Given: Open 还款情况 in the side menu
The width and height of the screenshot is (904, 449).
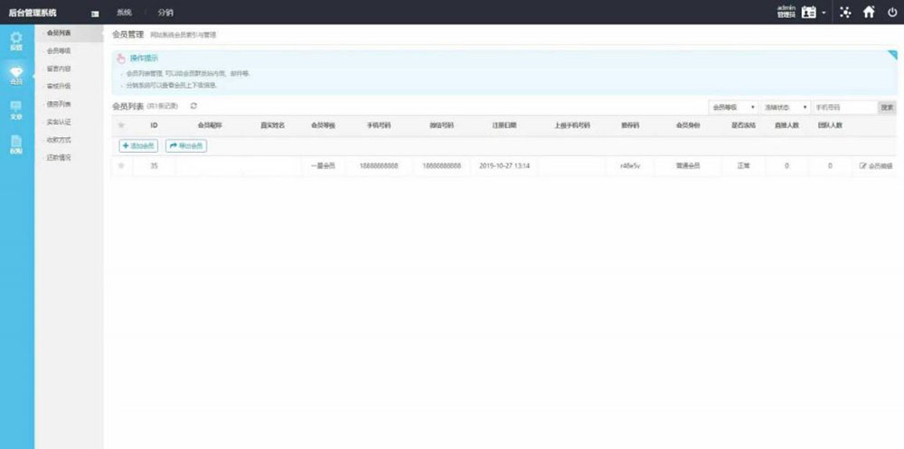Looking at the screenshot, I should pyautogui.click(x=59, y=157).
